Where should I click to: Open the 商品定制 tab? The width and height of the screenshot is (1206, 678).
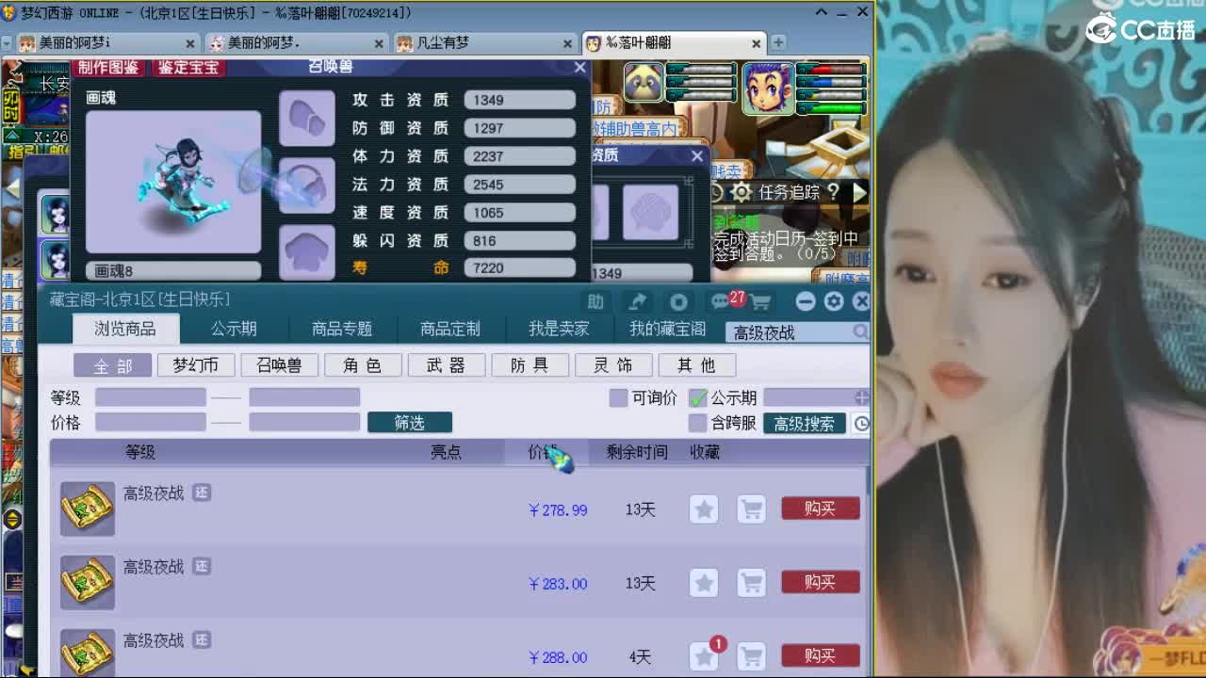450,329
